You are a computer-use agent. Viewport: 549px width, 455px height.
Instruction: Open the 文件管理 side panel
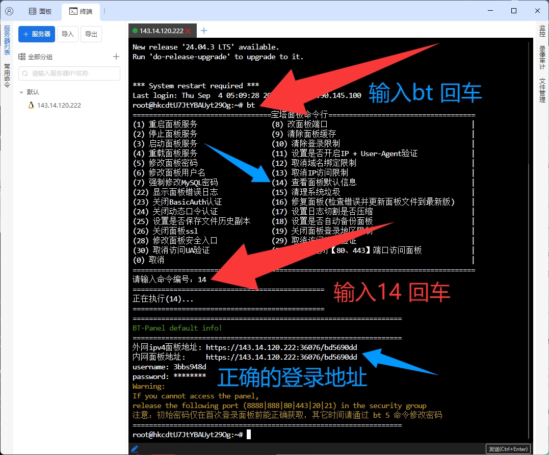click(x=542, y=90)
